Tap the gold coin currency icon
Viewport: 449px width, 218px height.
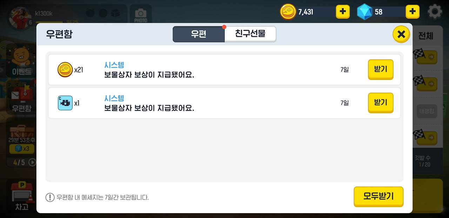(x=288, y=12)
